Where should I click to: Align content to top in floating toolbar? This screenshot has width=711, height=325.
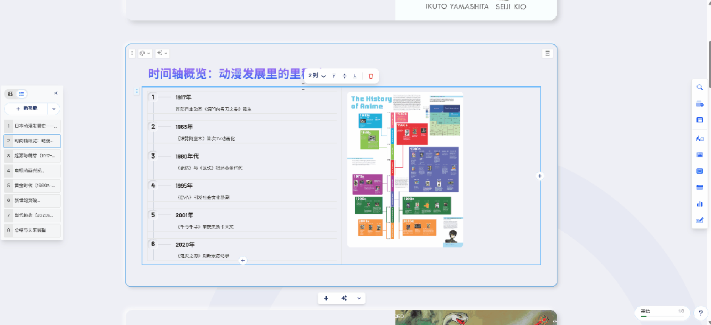(333, 76)
